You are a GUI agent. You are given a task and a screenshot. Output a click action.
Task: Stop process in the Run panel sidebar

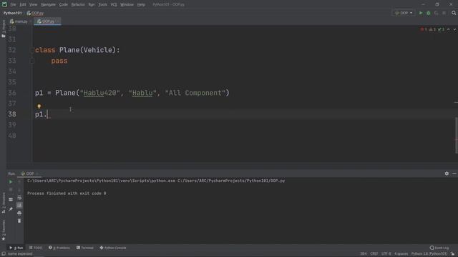[x=11, y=190]
